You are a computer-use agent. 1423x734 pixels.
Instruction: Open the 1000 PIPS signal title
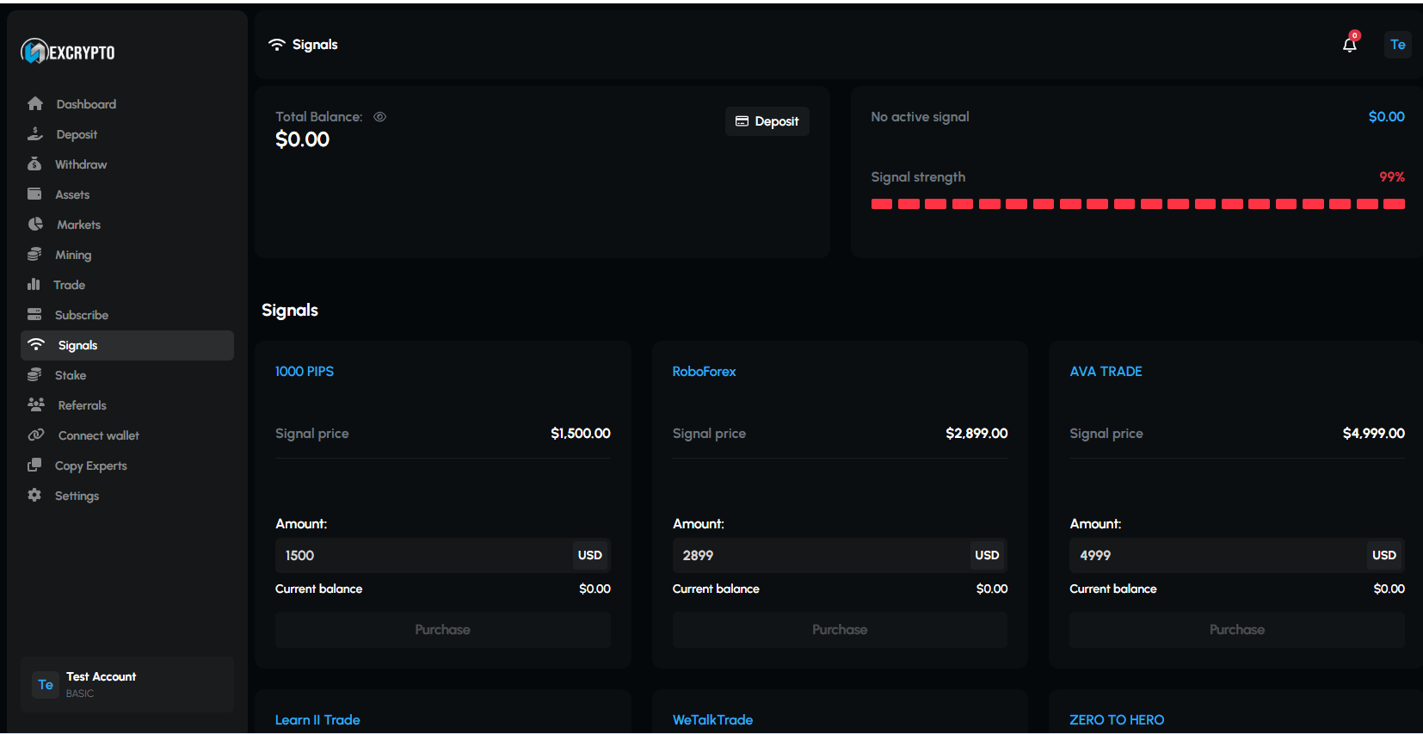point(305,371)
